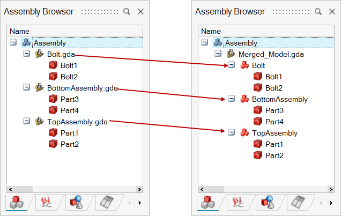341x216 pixels.
Task: Click the Part4 cube icon in right browser
Action: pyautogui.click(x=258, y=121)
